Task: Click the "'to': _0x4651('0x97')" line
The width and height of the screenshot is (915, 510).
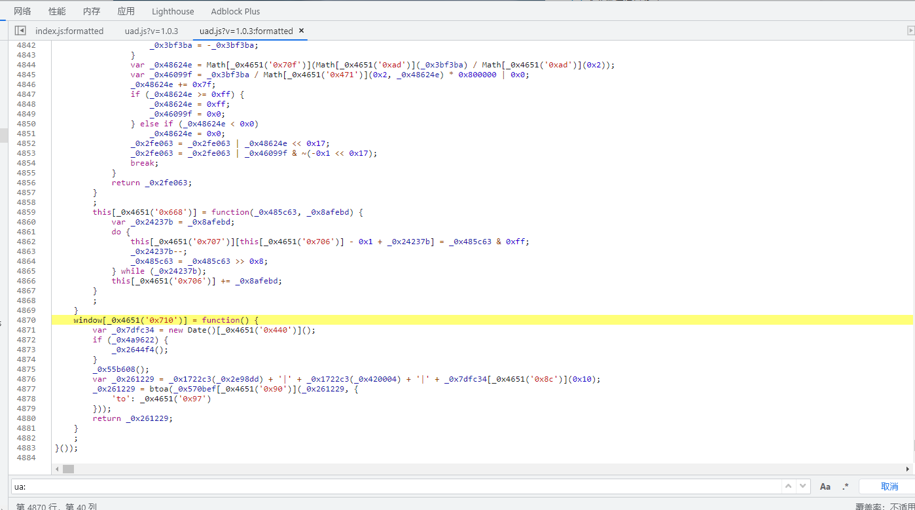Action: (x=161, y=399)
